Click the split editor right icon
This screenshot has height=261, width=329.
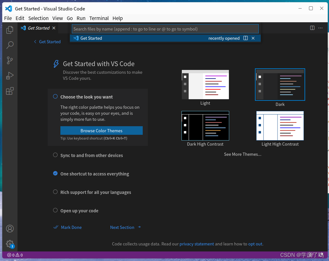[312, 28]
